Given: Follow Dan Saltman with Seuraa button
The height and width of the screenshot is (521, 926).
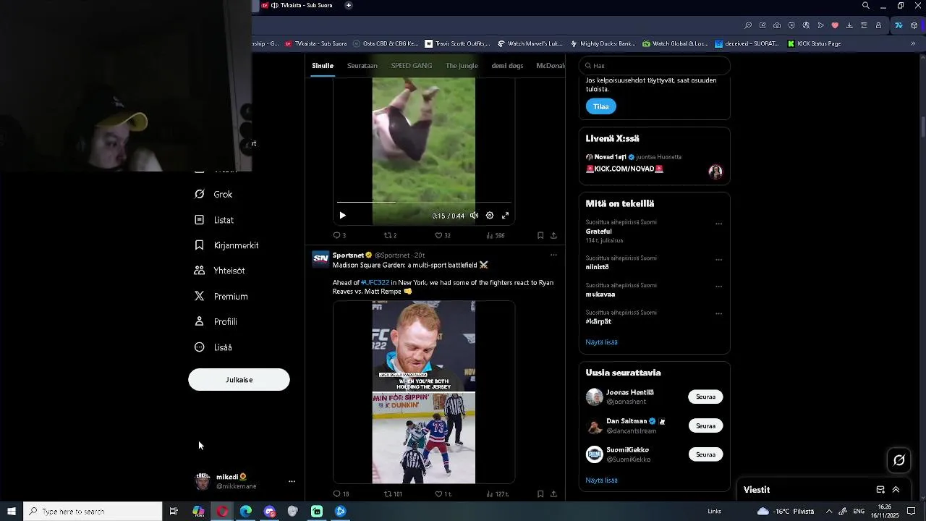Looking at the screenshot, I should pyautogui.click(x=705, y=425).
